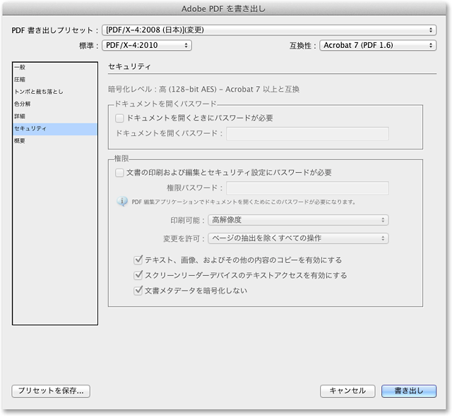
Task: Click in the ドキュメントを開くパスワード field
Action: 307,133
